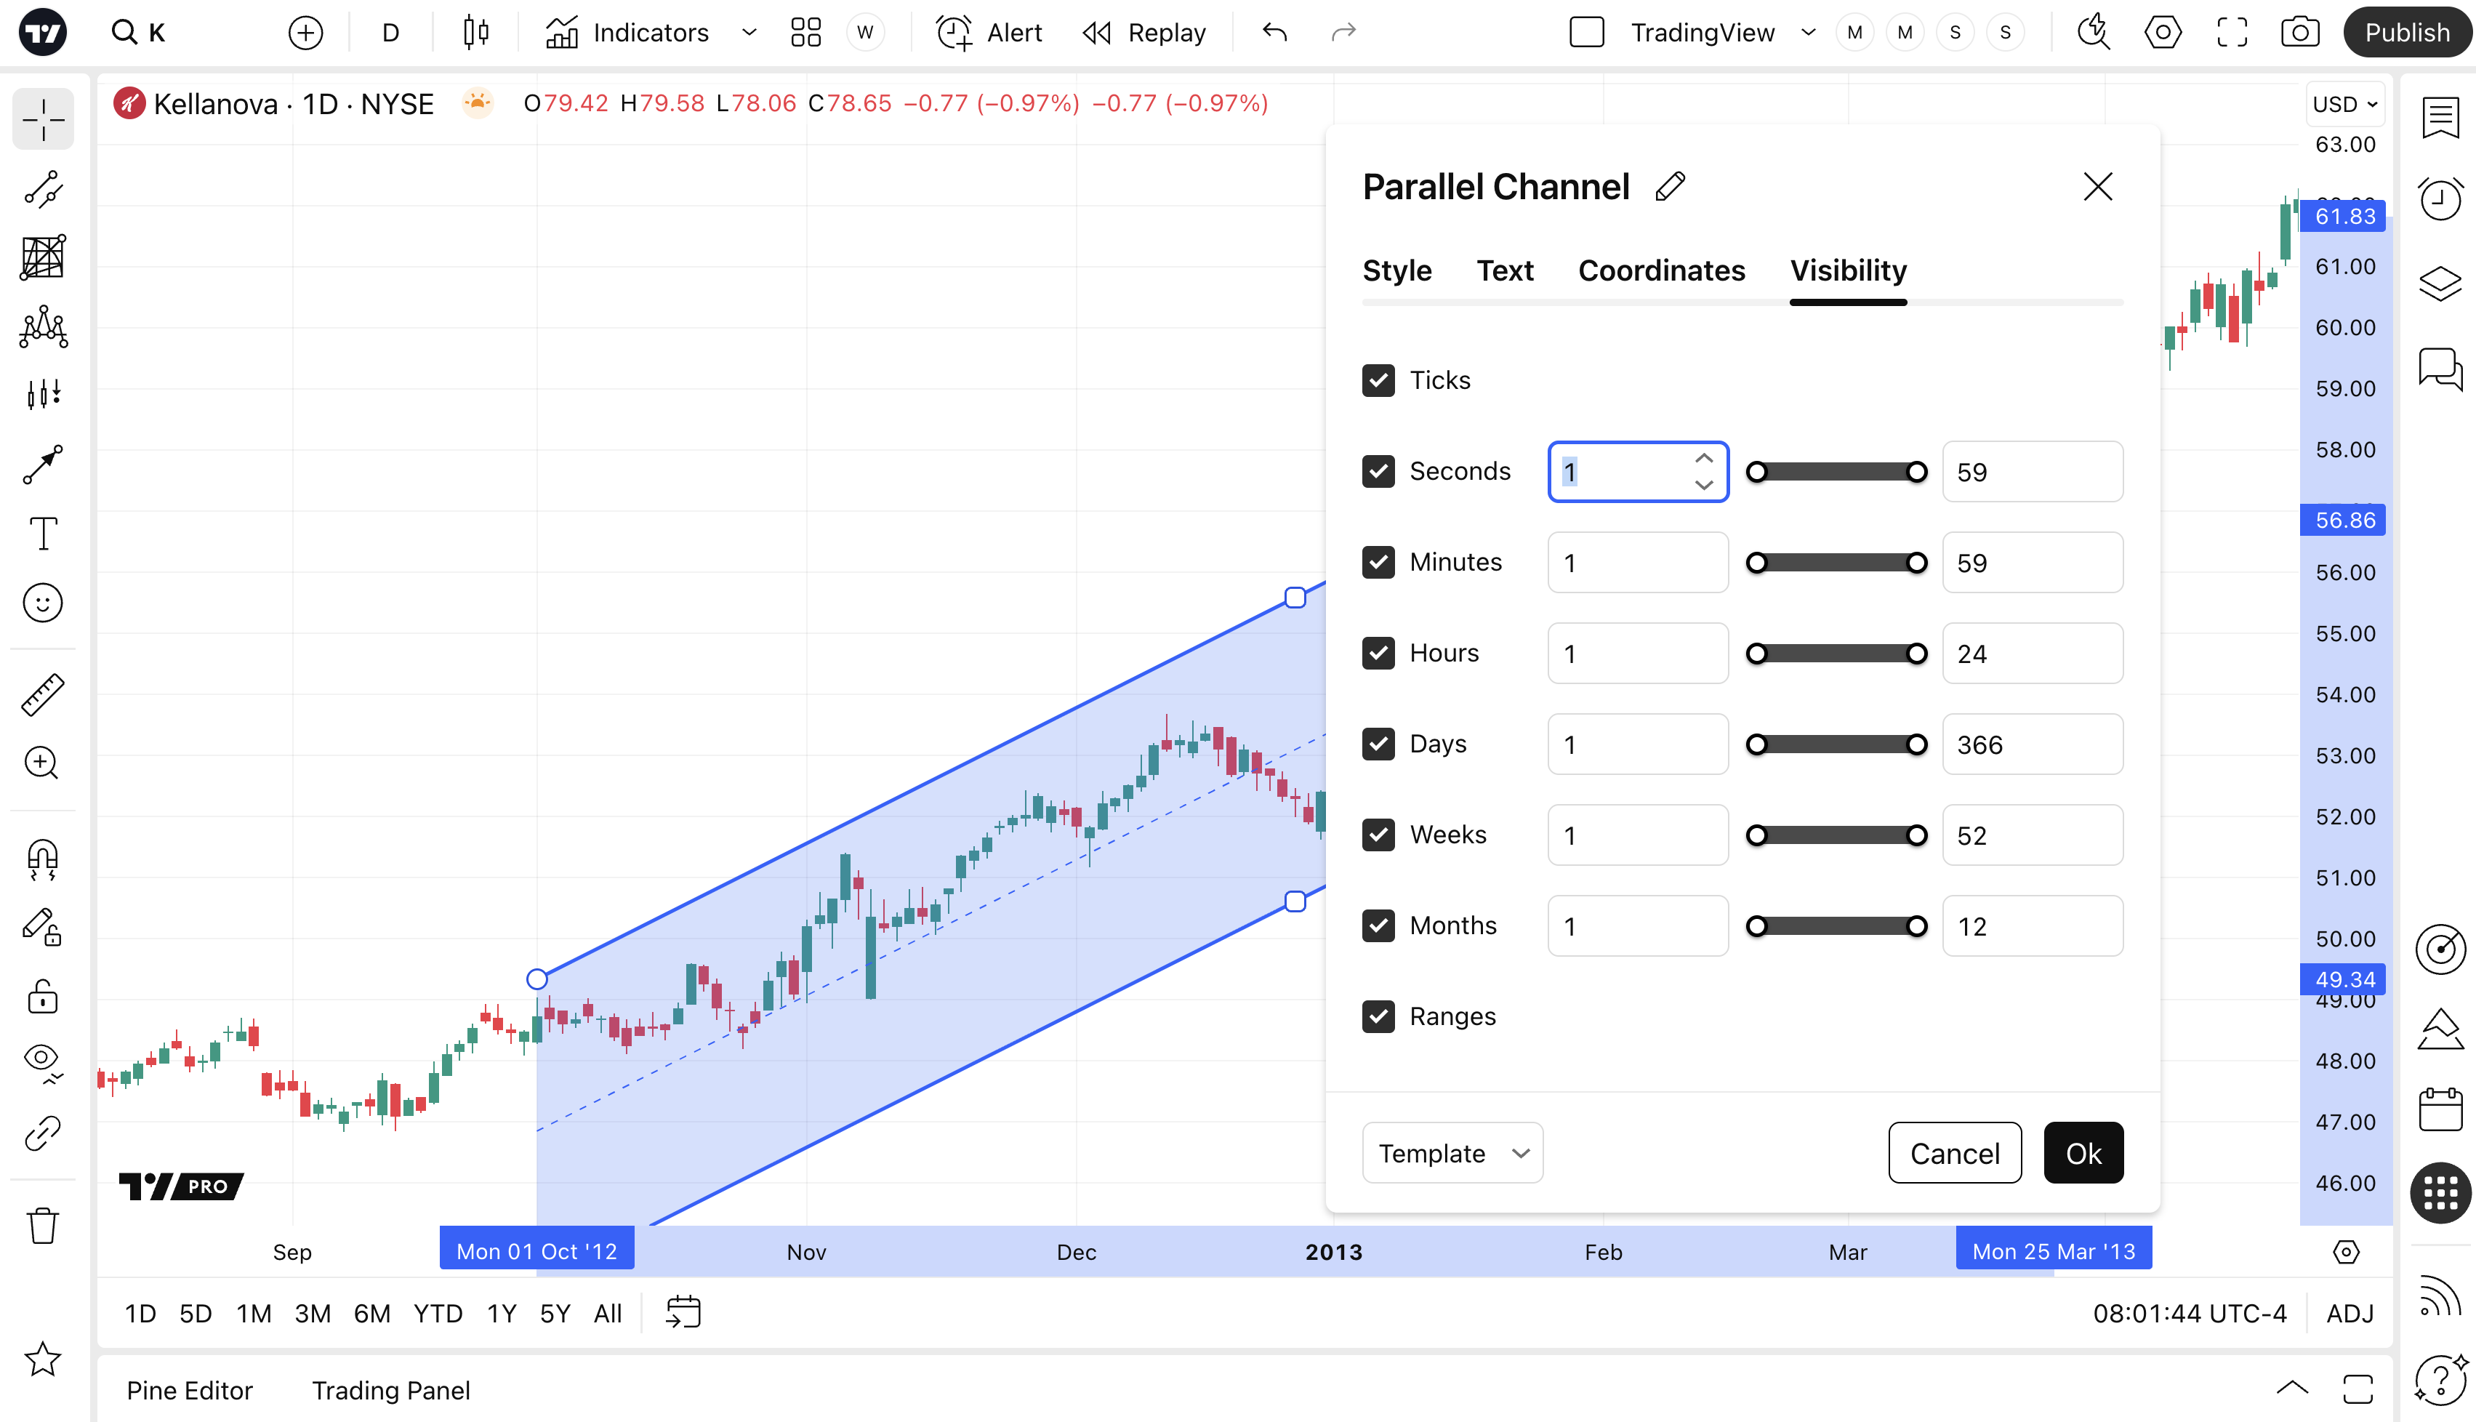Switch to the Style tab
This screenshot has width=2476, height=1422.
click(1396, 270)
